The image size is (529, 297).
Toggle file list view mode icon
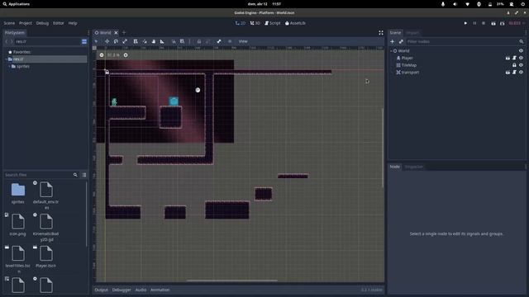coord(84,175)
